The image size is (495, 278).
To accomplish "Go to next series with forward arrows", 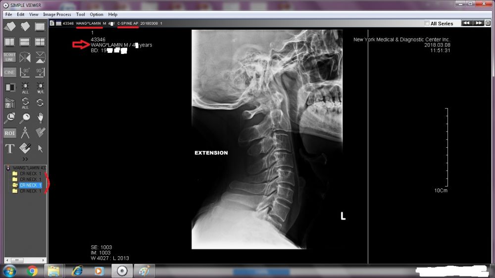I will point(479,23).
